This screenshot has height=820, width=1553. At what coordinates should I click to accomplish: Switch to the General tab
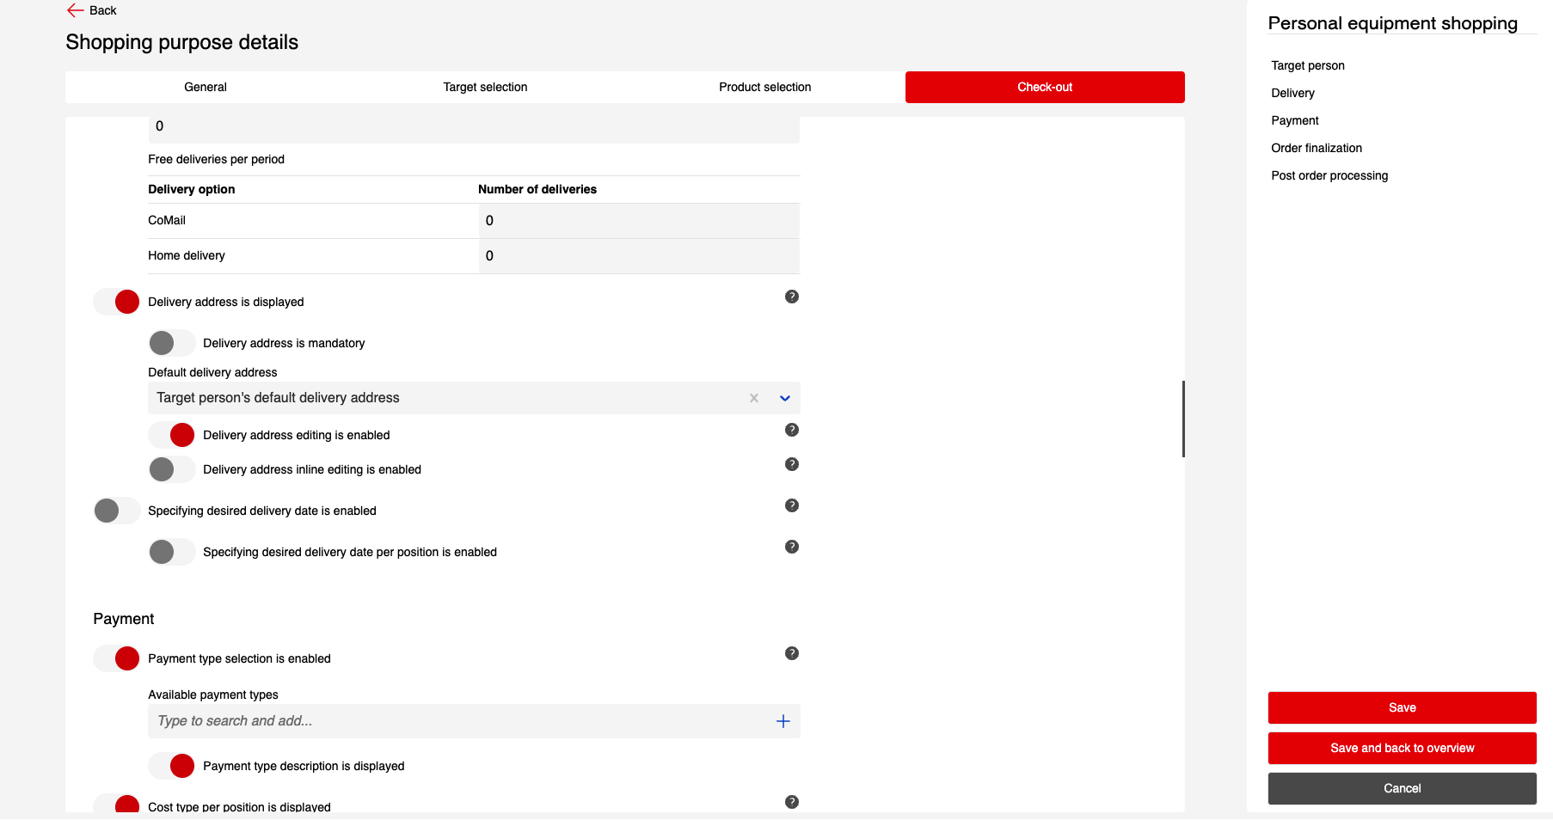206,87
